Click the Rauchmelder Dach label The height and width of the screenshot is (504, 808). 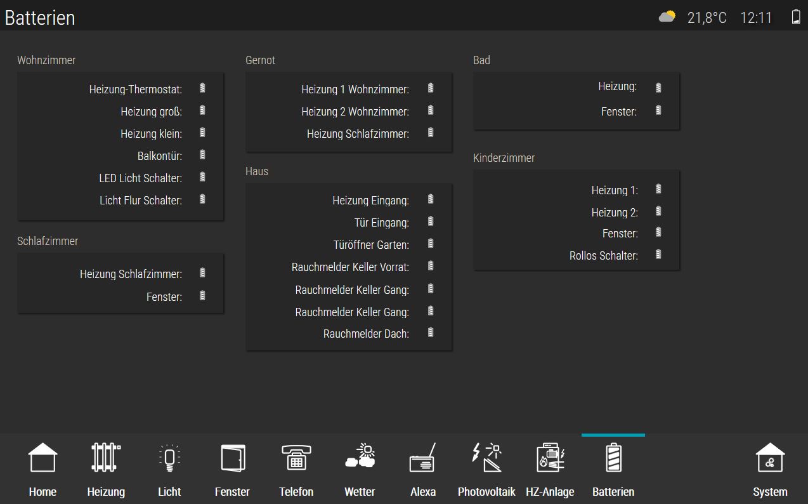[366, 334]
